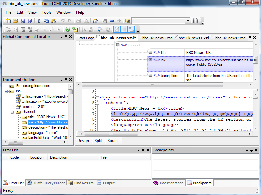Click the generate schema diagram icon

[100, 30]
